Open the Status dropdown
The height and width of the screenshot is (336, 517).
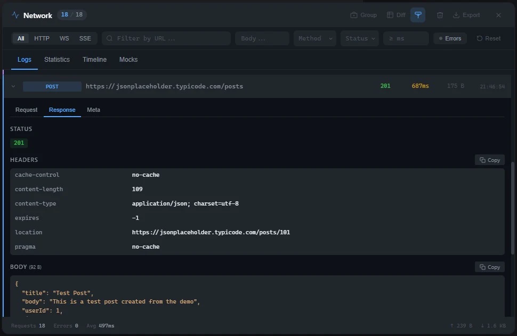[360, 38]
